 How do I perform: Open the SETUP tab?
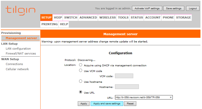46,17
